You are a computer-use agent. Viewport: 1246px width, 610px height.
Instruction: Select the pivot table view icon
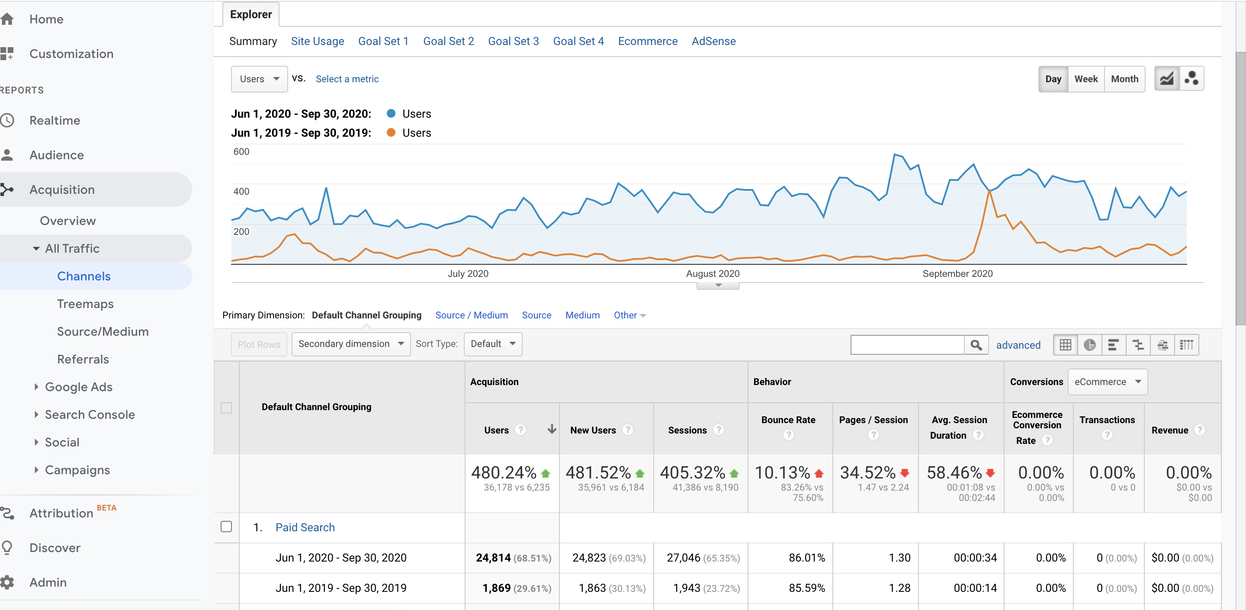[x=1186, y=345]
